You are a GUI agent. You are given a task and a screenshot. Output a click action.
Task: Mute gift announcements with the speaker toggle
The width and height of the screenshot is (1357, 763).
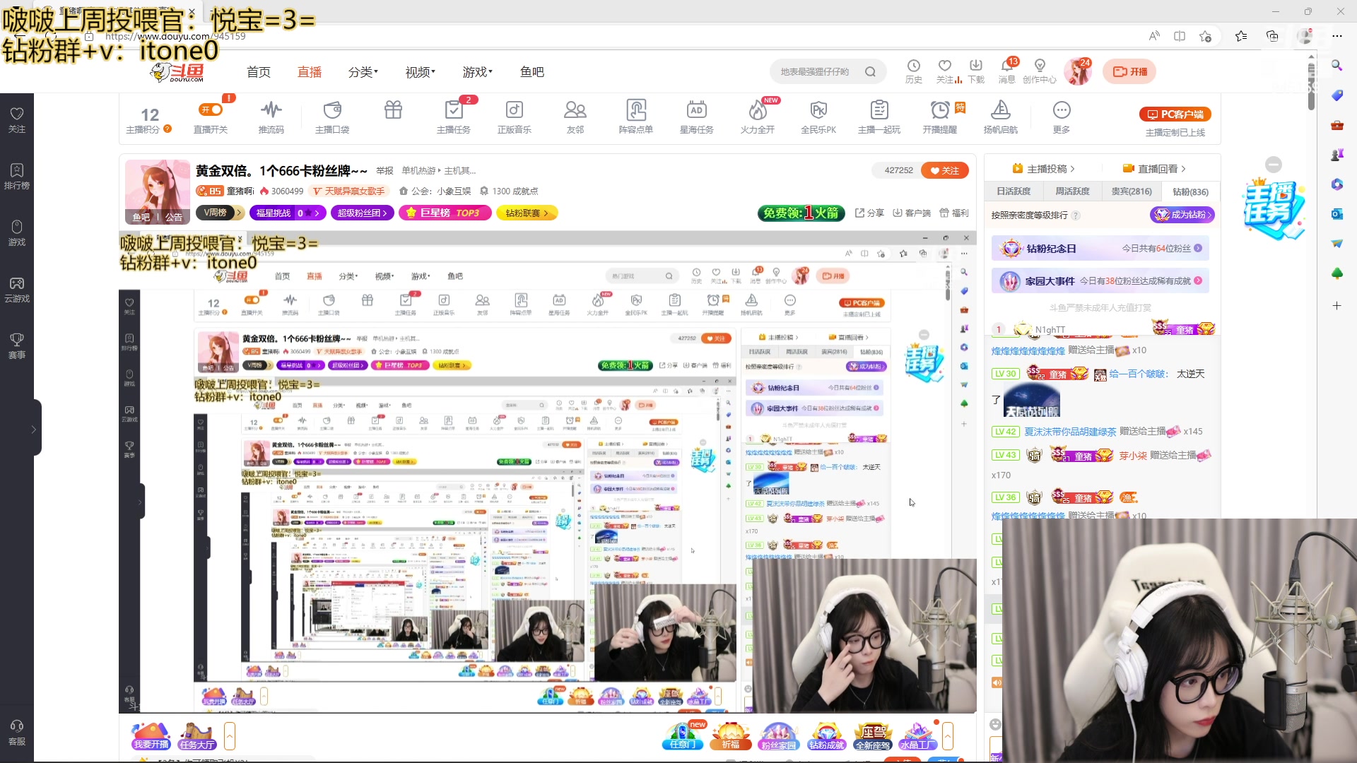pyautogui.click(x=997, y=682)
